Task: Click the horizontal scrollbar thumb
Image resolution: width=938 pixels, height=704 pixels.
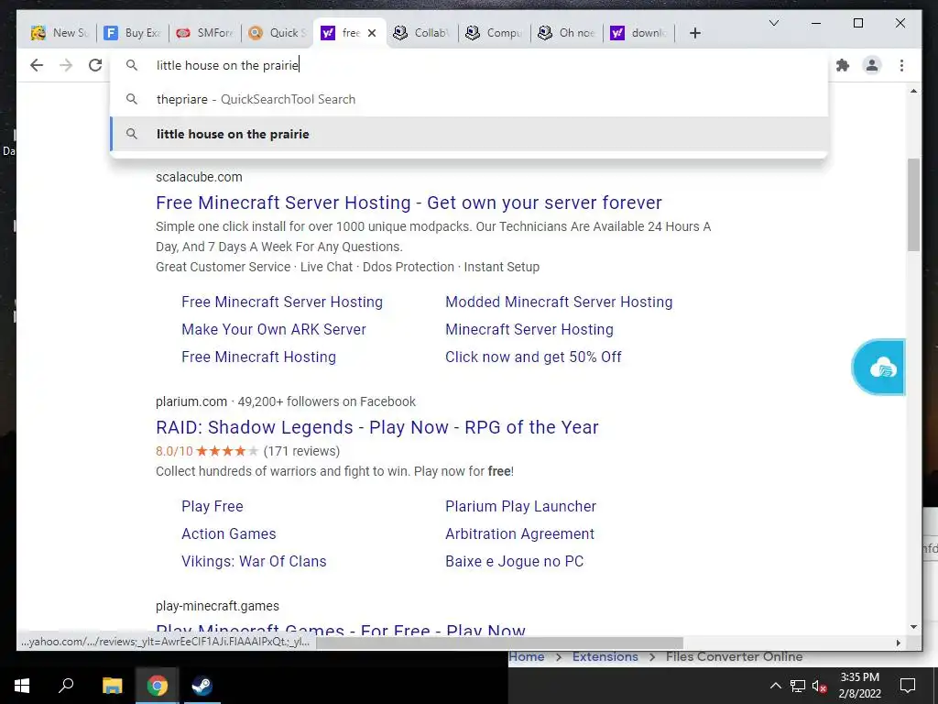Action: coord(499,643)
